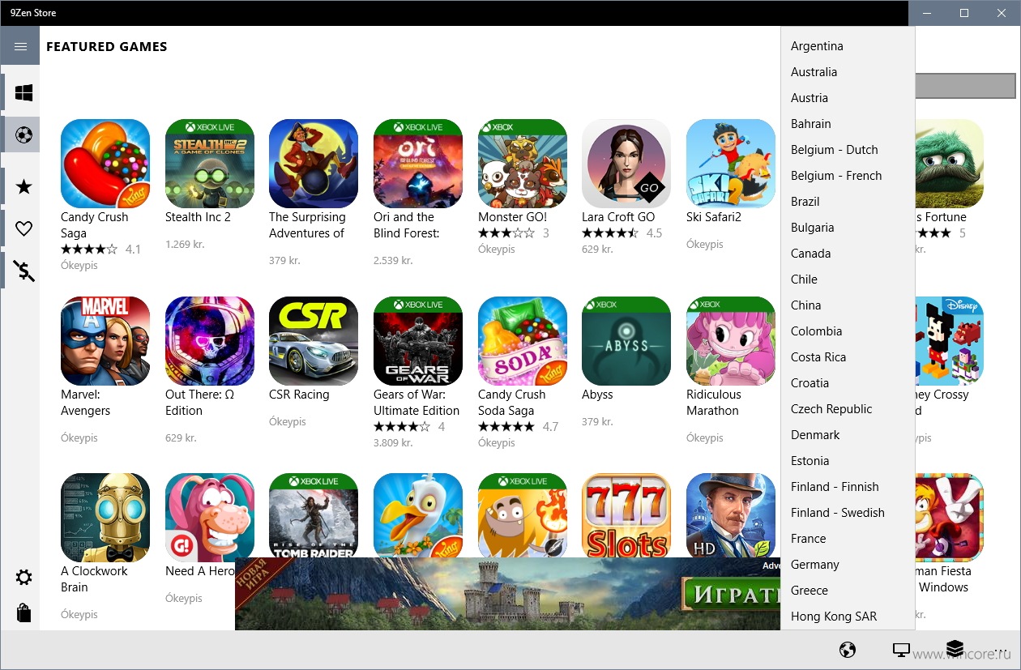The width and height of the screenshot is (1021, 670).
Task: Open the games section soccer ball icon
Action: [23, 135]
